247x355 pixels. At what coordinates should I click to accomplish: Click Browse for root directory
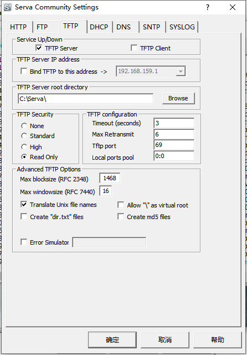click(x=178, y=98)
